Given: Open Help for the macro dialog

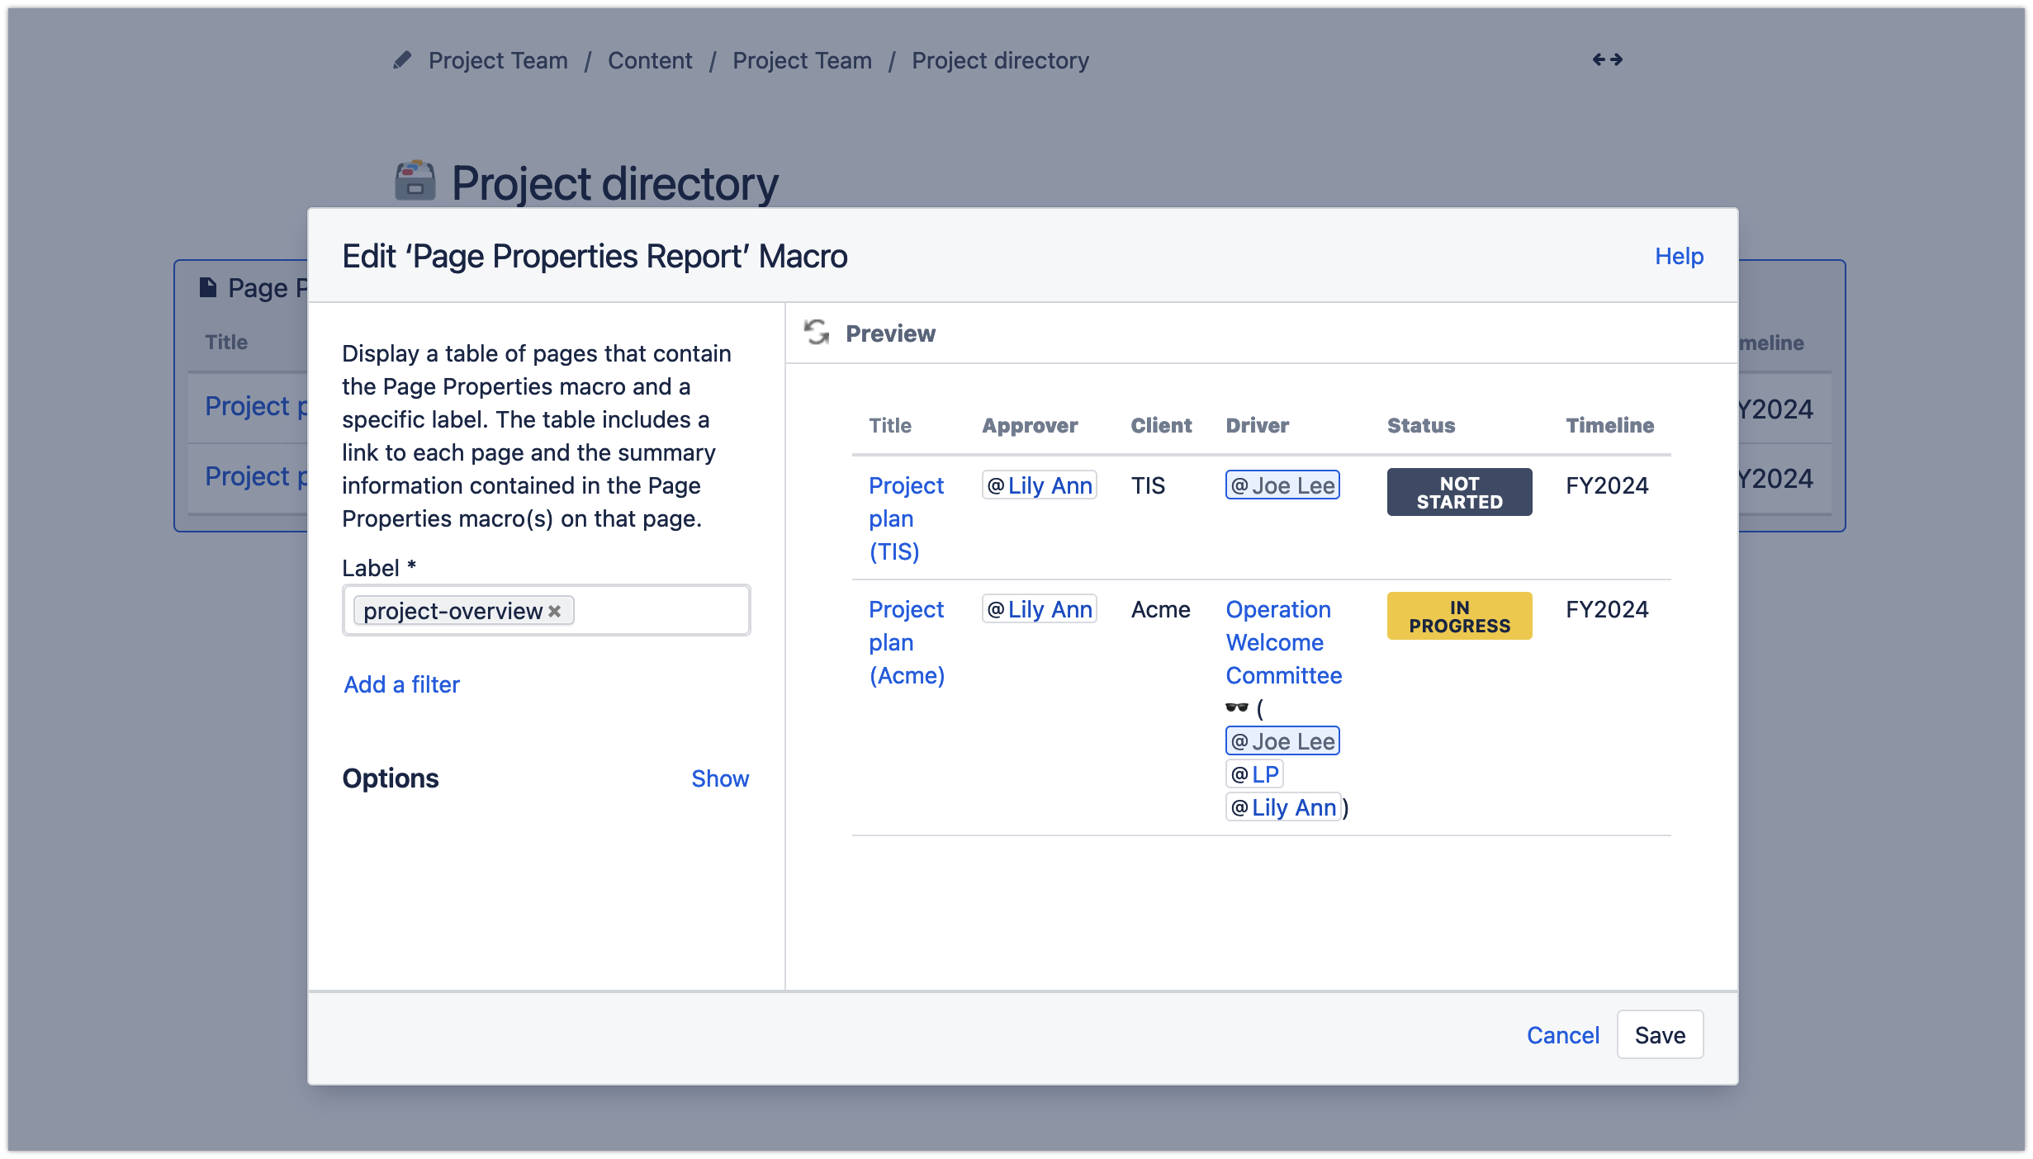Looking at the screenshot, I should tap(1678, 256).
